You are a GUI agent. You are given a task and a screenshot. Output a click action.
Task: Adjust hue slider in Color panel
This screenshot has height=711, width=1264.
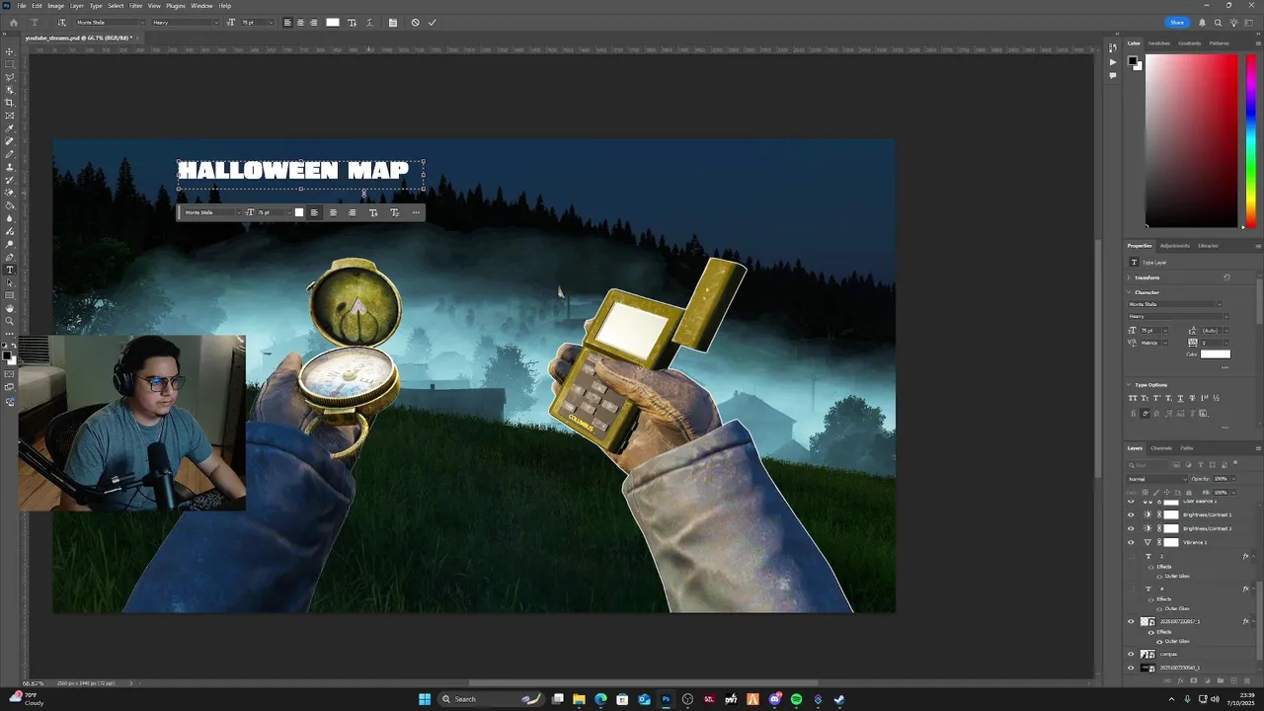click(x=1251, y=140)
